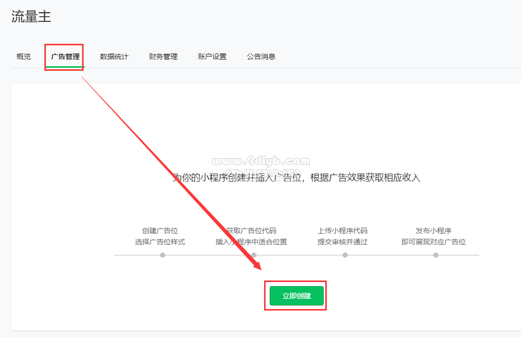521x337 pixels.
Task: View the 公告消息 tab
Action: [x=261, y=57]
